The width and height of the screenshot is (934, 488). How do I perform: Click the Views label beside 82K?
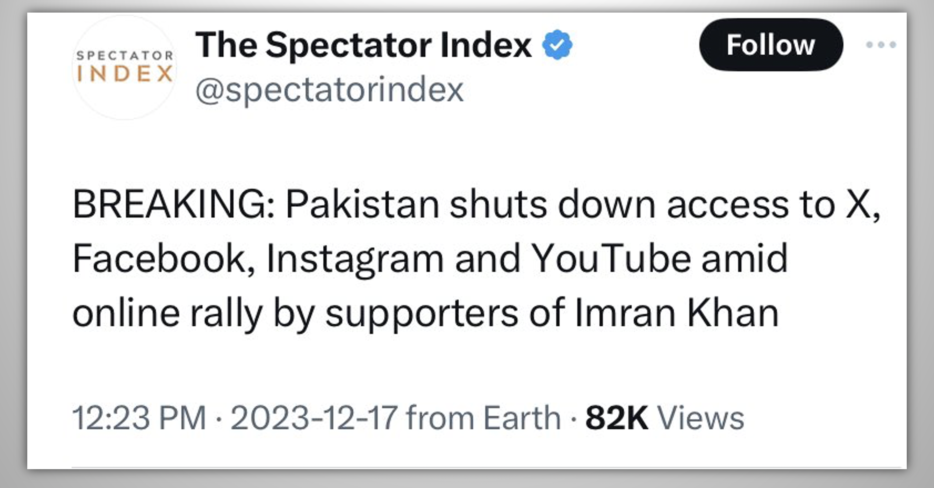click(701, 418)
